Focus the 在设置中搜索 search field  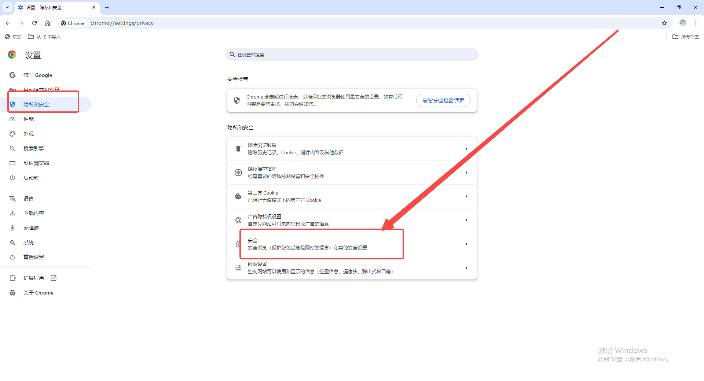pos(352,55)
